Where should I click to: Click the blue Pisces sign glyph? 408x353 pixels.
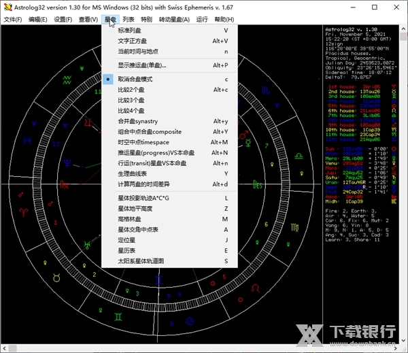27,141
